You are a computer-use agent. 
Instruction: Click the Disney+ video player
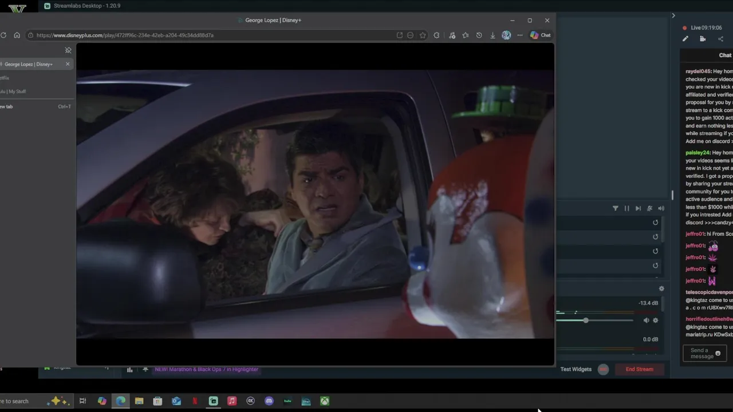pyautogui.click(x=315, y=204)
